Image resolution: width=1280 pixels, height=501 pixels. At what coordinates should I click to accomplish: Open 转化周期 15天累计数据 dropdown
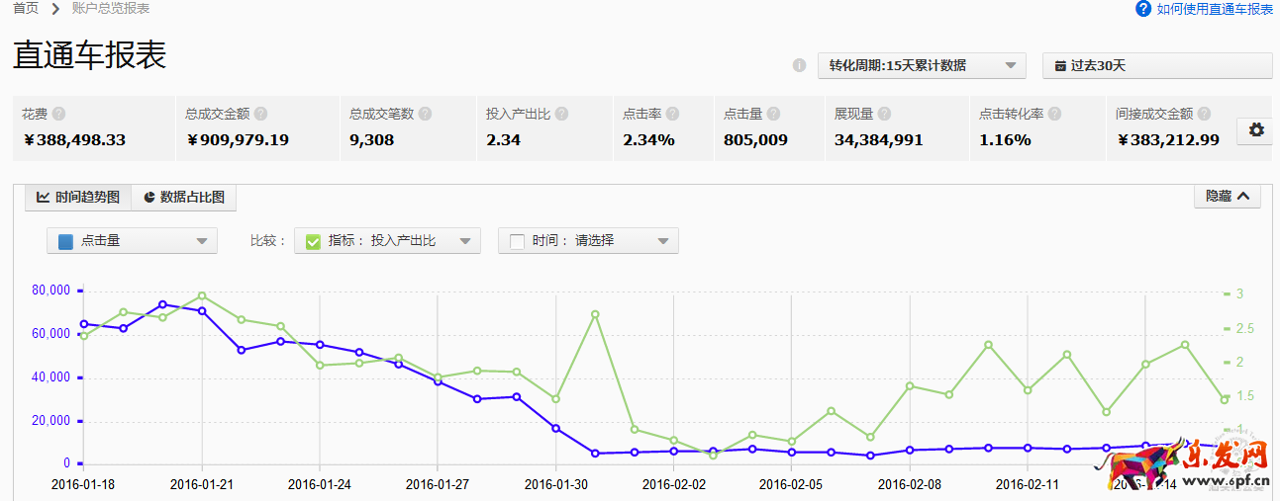pos(922,66)
